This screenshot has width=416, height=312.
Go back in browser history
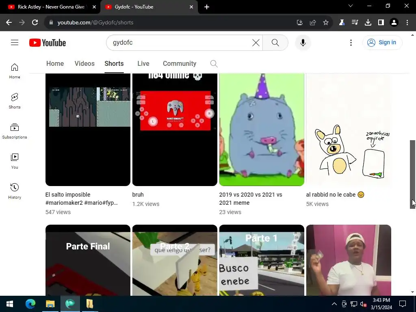point(9,23)
